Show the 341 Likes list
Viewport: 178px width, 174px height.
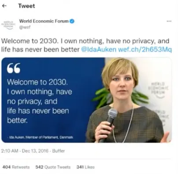[x=85, y=167]
